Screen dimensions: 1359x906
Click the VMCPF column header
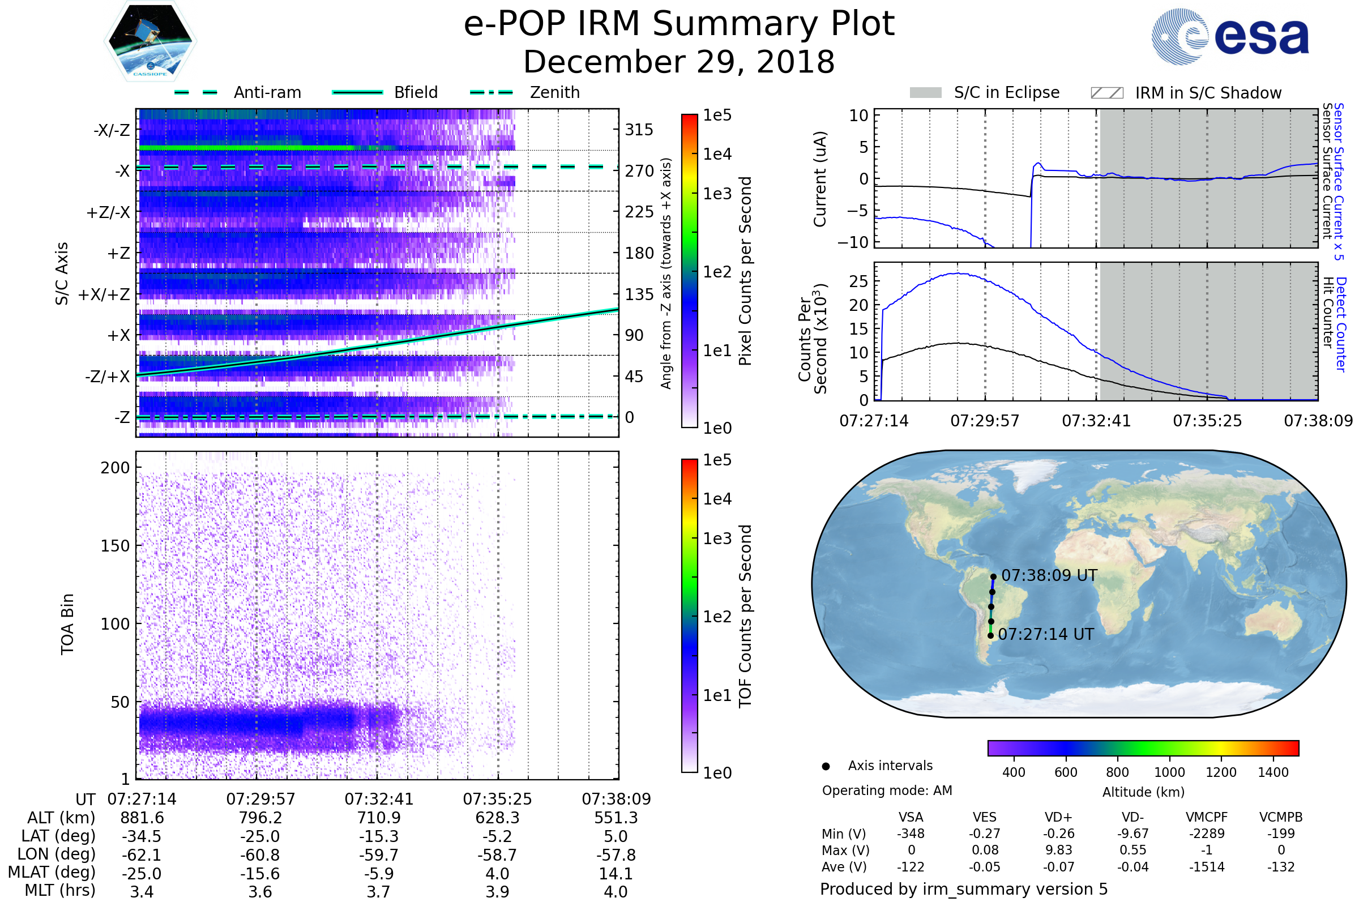tap(1207, 817)
